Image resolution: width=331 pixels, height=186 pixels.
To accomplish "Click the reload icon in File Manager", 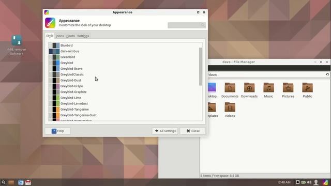I will [x=327, y=74].
